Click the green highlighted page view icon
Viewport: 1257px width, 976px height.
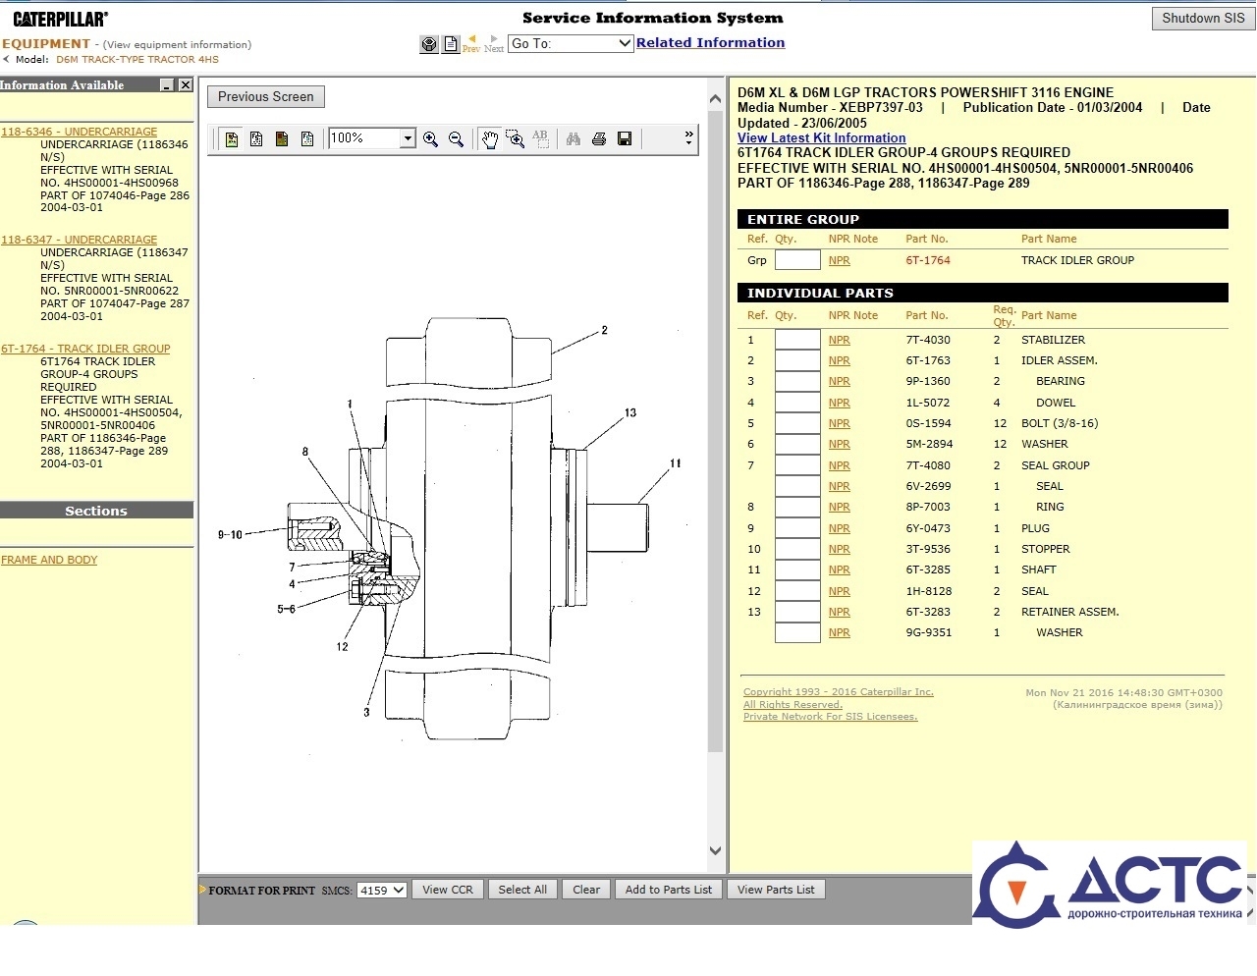232,139
